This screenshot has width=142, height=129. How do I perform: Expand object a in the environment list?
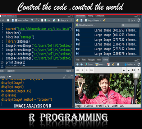point(77,30)
